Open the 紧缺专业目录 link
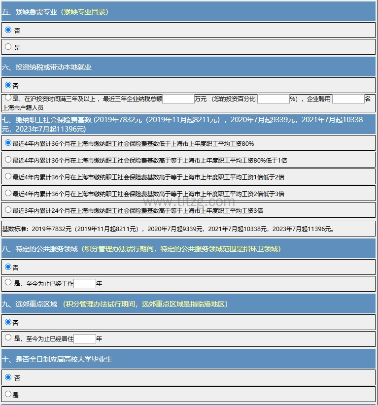 point(86,12)
